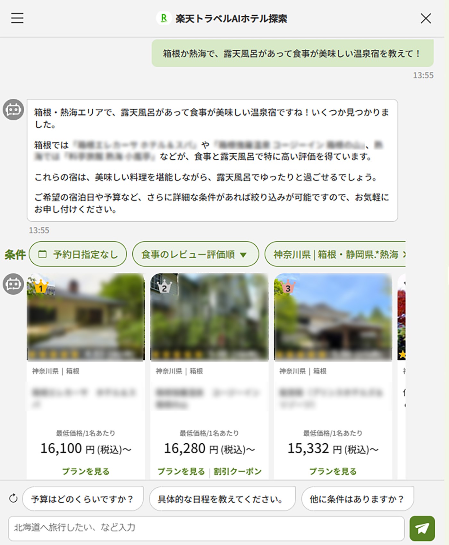449x545 pixels.
Task: Open the hamburger menu
Action: point(17,18)
